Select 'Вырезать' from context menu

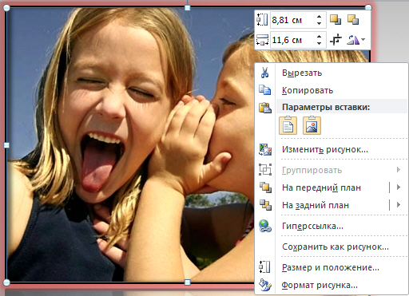332,73
